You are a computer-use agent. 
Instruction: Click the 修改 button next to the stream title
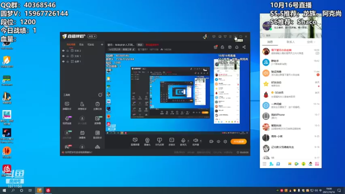tap(140, 45)
